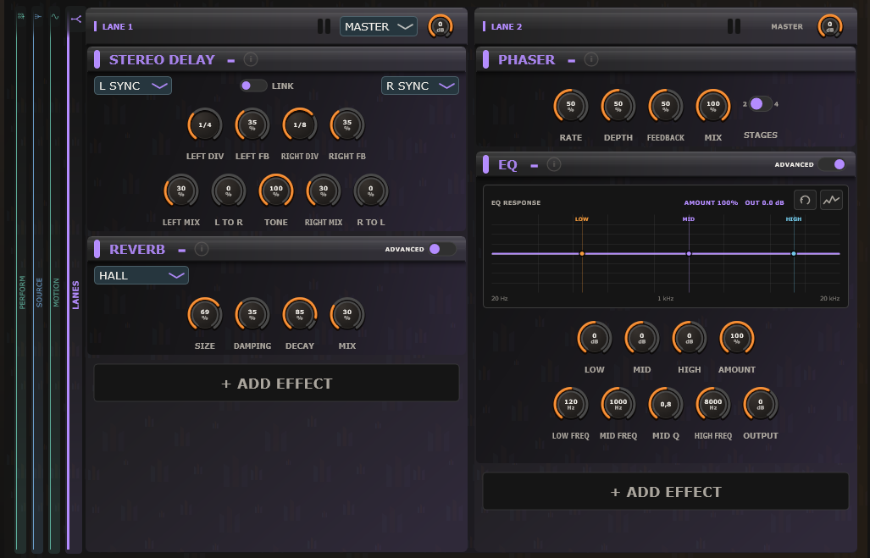The image size is (870, 558).
Task: Open the EQ info icon
Action: tap(554, 165)
